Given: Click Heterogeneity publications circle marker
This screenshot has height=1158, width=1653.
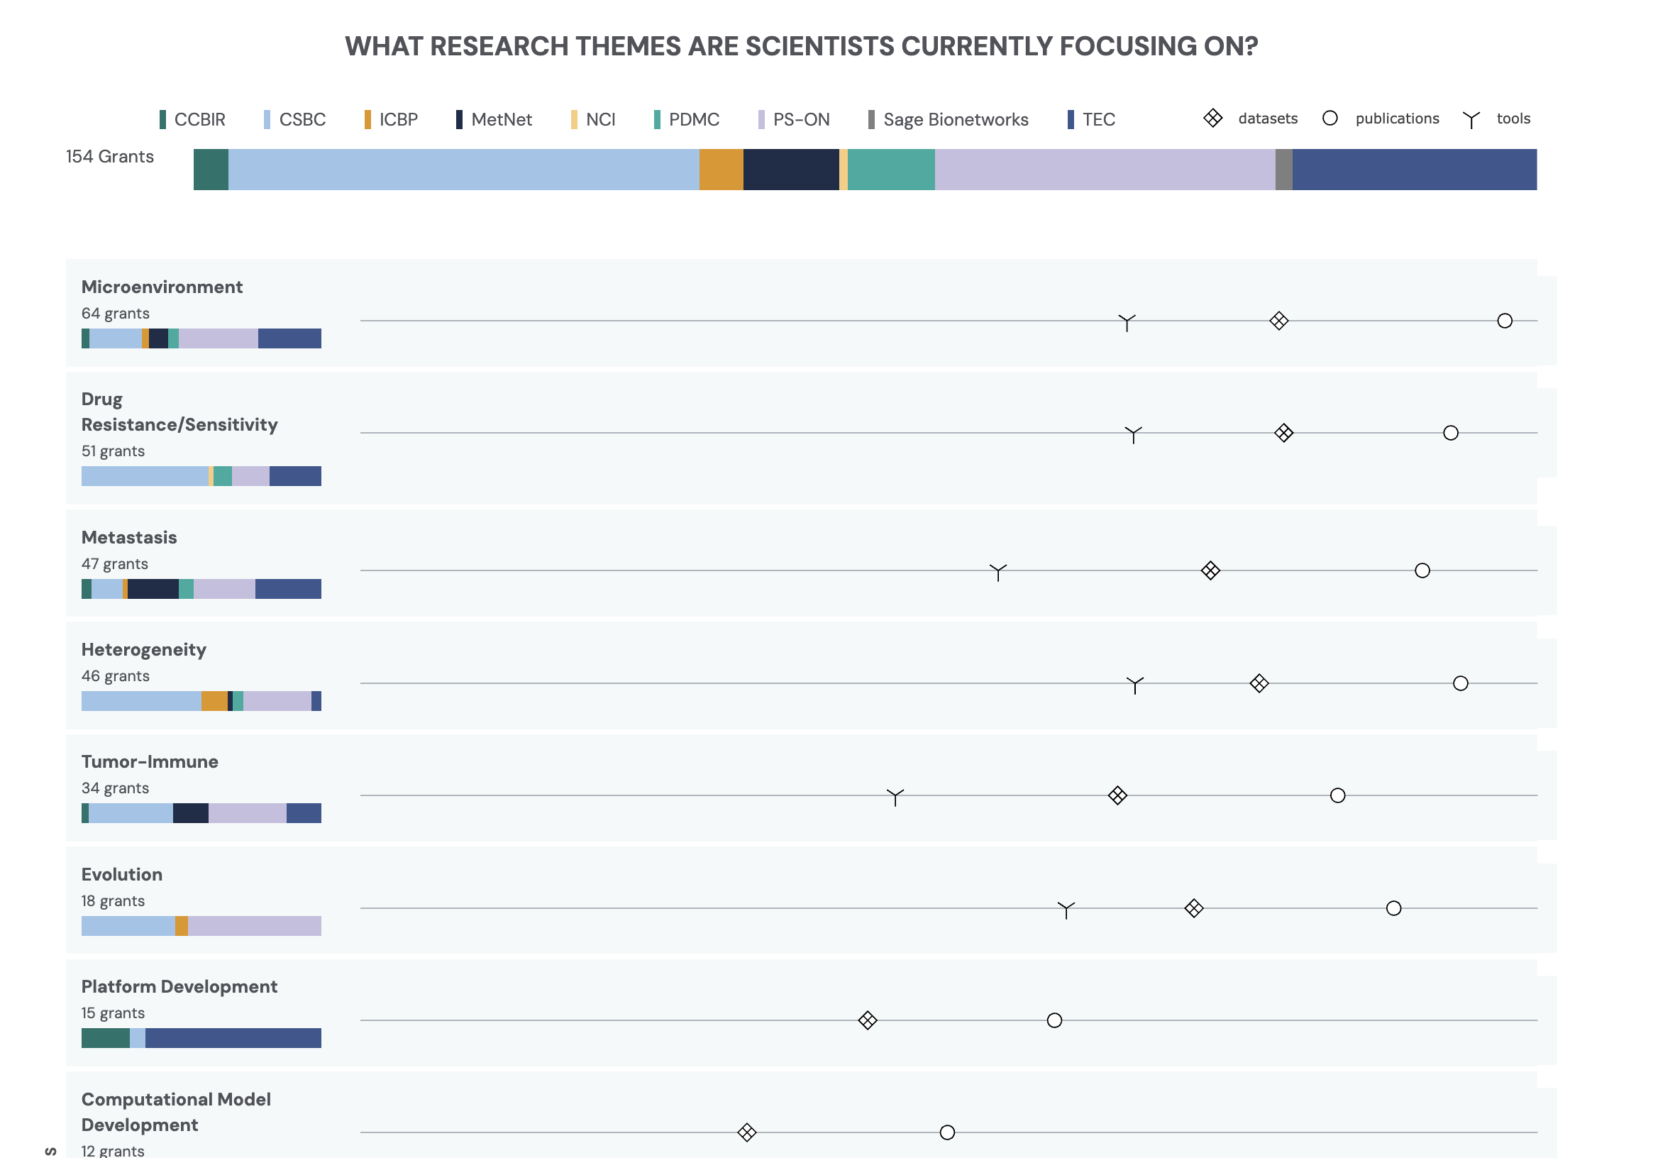Looking at the screenshot, I should [1460, 683].
